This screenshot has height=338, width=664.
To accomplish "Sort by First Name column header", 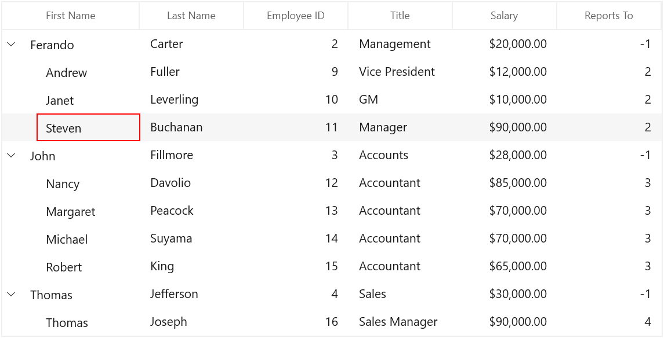I will (x=71, y=16).
